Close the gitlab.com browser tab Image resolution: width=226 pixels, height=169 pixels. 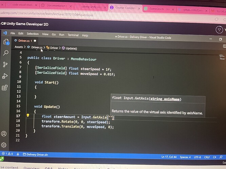coord(206,10)
